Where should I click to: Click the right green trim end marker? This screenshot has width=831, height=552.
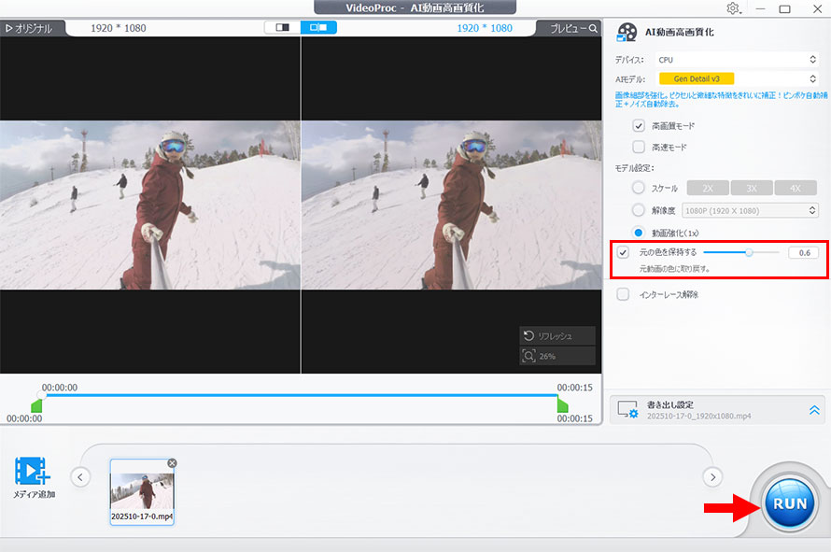coord(562,406)
